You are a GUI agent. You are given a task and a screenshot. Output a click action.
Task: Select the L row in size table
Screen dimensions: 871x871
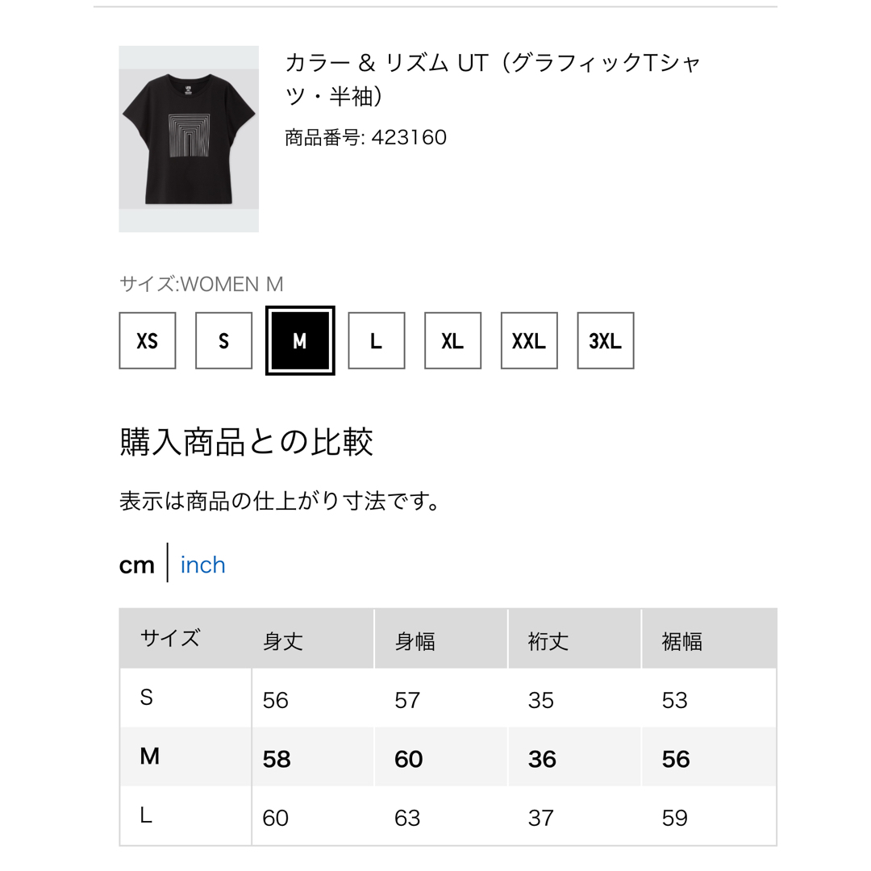point(448,815)
